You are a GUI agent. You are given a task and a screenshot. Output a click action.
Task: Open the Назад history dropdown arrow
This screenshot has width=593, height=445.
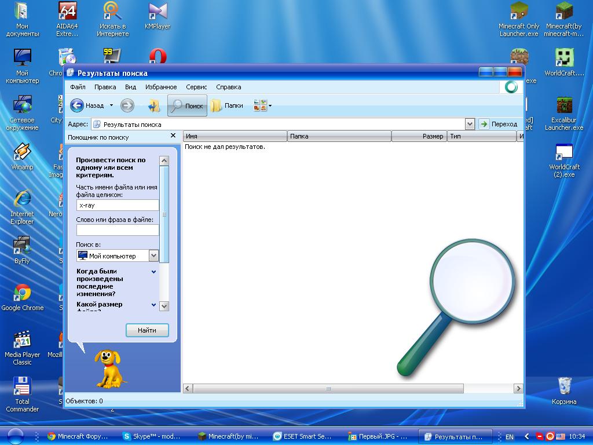(x=111, y=105)
